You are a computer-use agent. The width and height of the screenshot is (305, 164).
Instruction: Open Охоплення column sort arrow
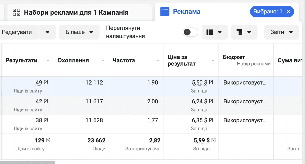[103, 60]
